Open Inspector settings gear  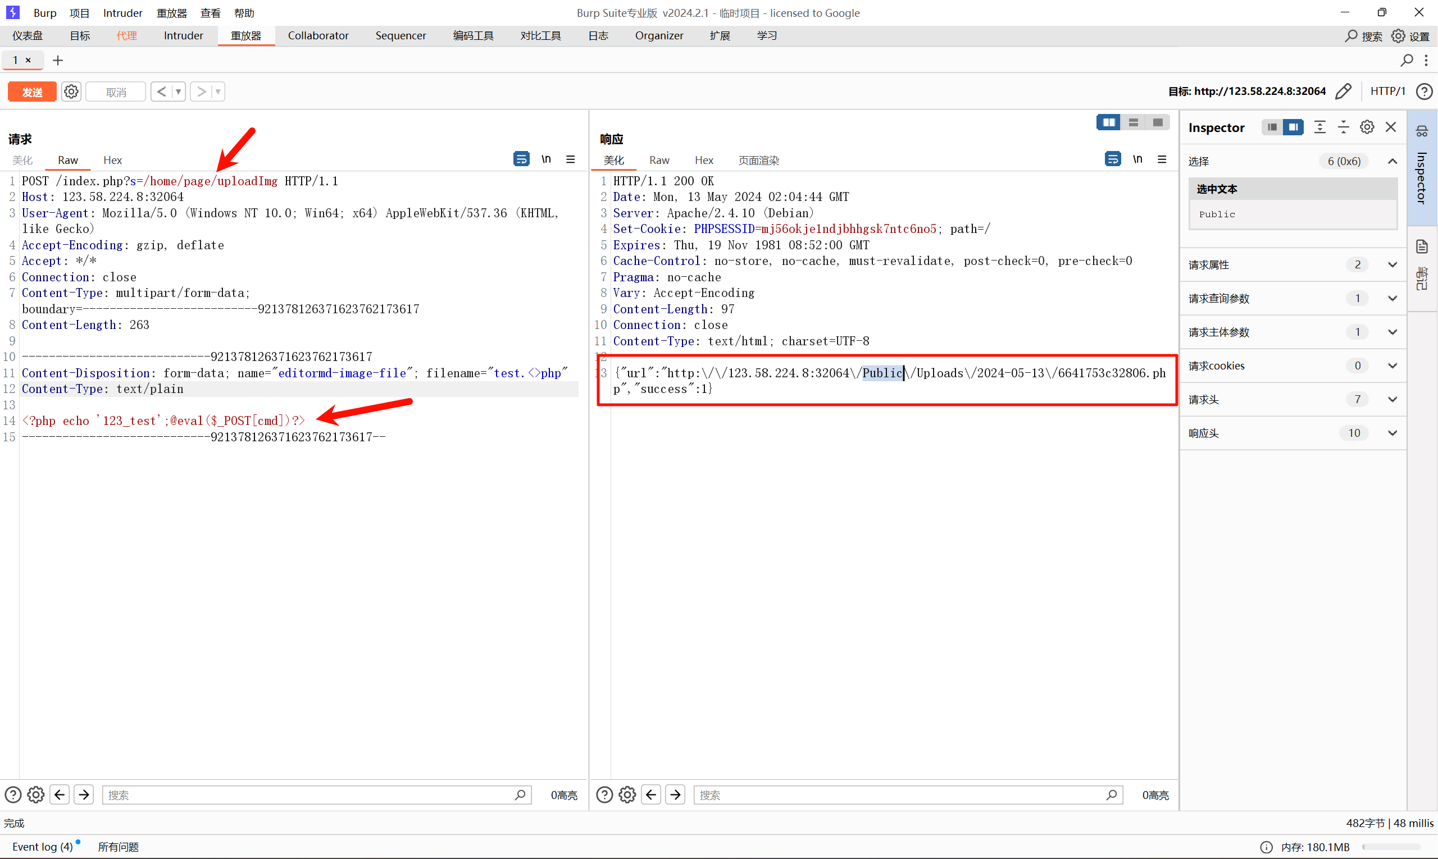tap(1367, 127)
